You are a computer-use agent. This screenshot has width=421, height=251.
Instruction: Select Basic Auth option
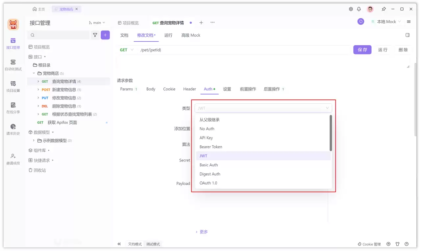coord(263,165)
